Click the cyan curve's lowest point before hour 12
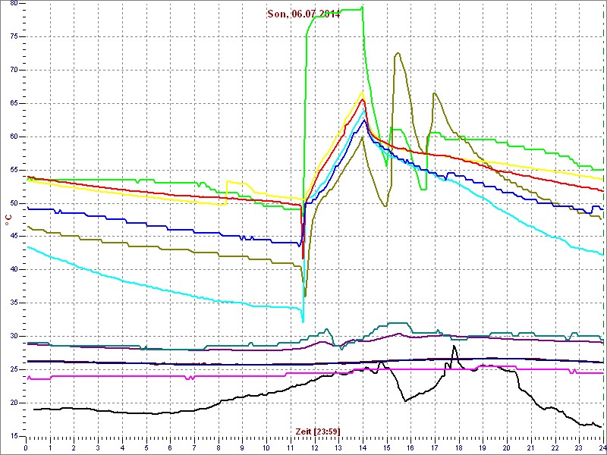Viewport: 607px width, 455px height. pyautogui.click(x=303, y=322)
